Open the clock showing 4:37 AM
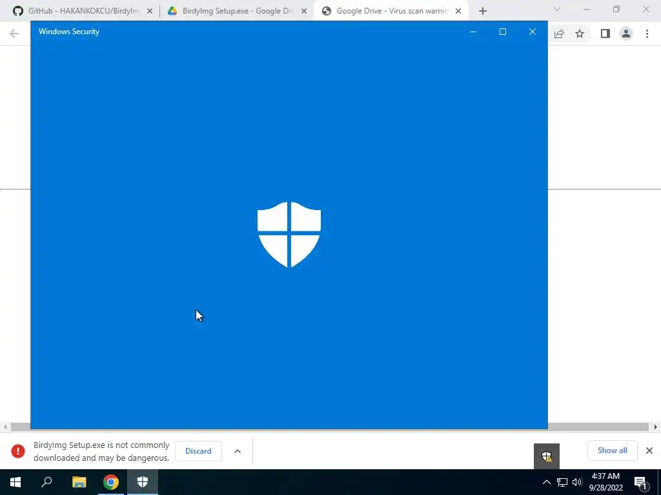Viewport: 661px width, 495px height. tap(605, 482)
